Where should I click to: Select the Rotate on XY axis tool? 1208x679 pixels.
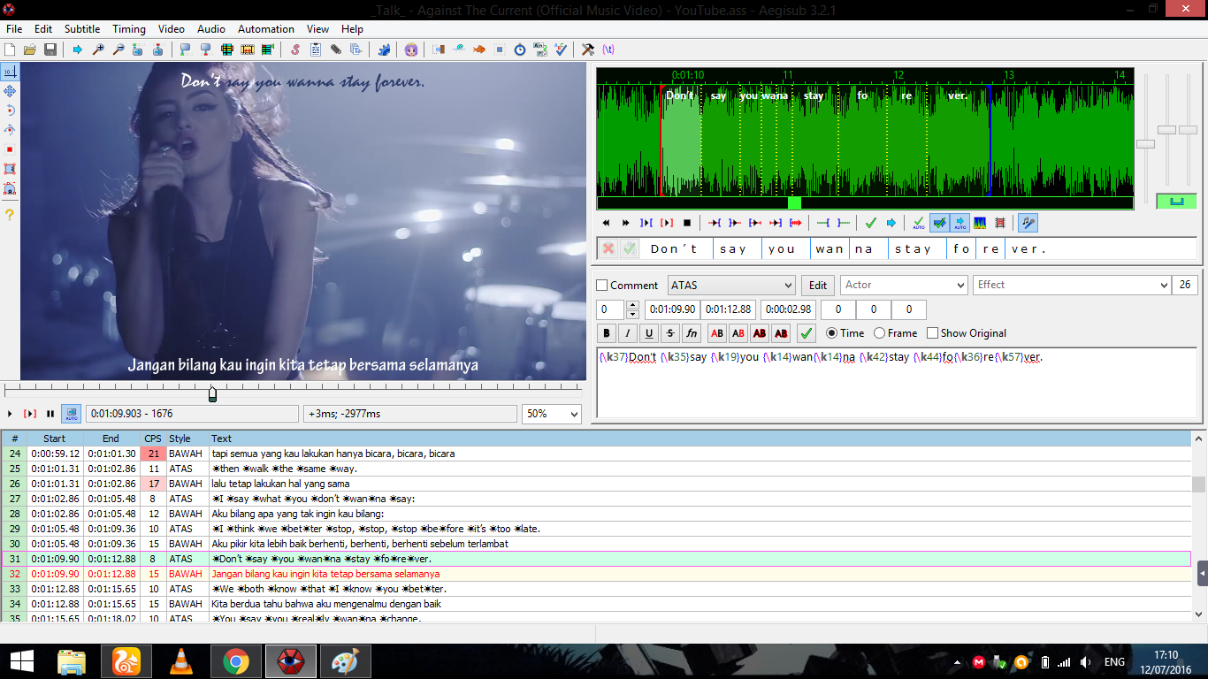10,130
